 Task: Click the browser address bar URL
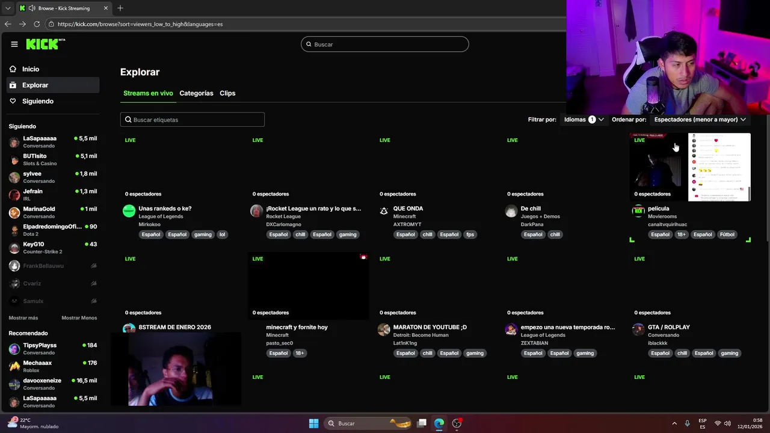tap(140, 24)
